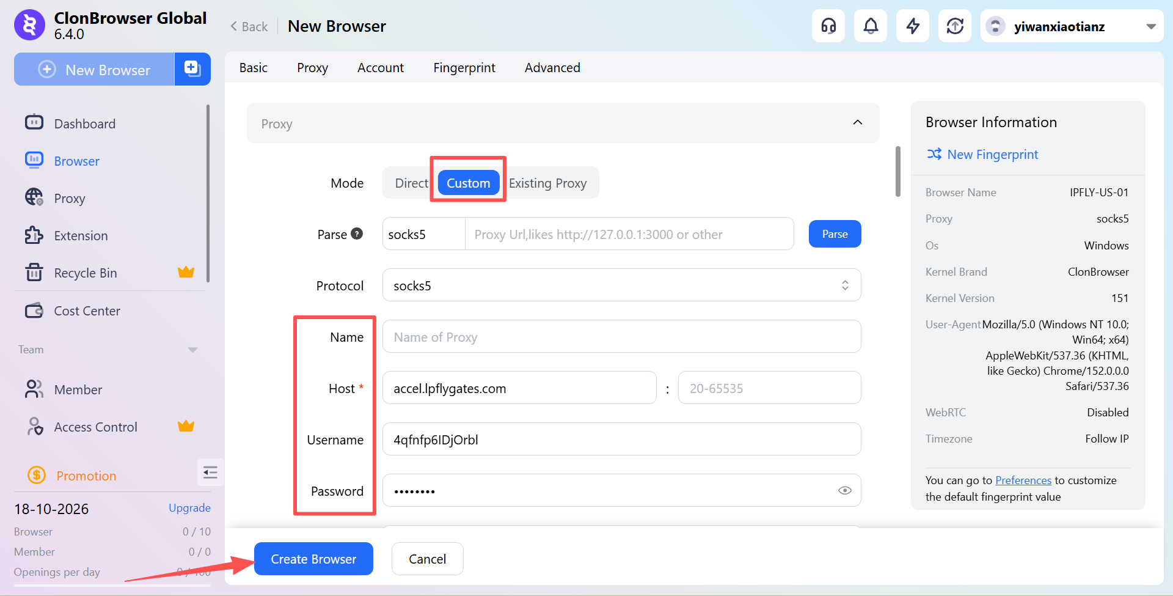Viewport: 1173px width, 596px height.
Task: Click the batch create browser icon
Action: pos(192,69)
